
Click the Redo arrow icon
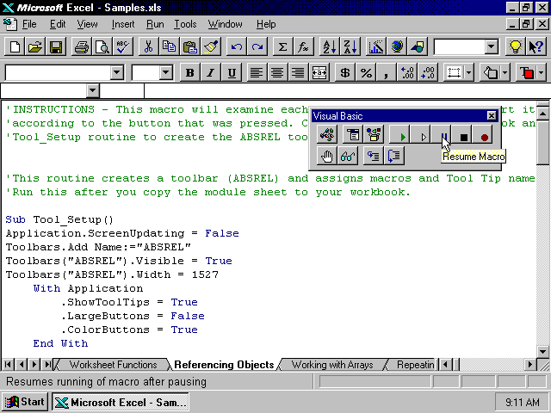click(257, 46)
